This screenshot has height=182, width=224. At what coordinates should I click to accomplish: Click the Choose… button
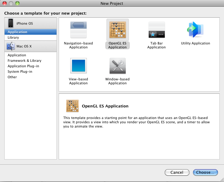[x=205, y=172]
